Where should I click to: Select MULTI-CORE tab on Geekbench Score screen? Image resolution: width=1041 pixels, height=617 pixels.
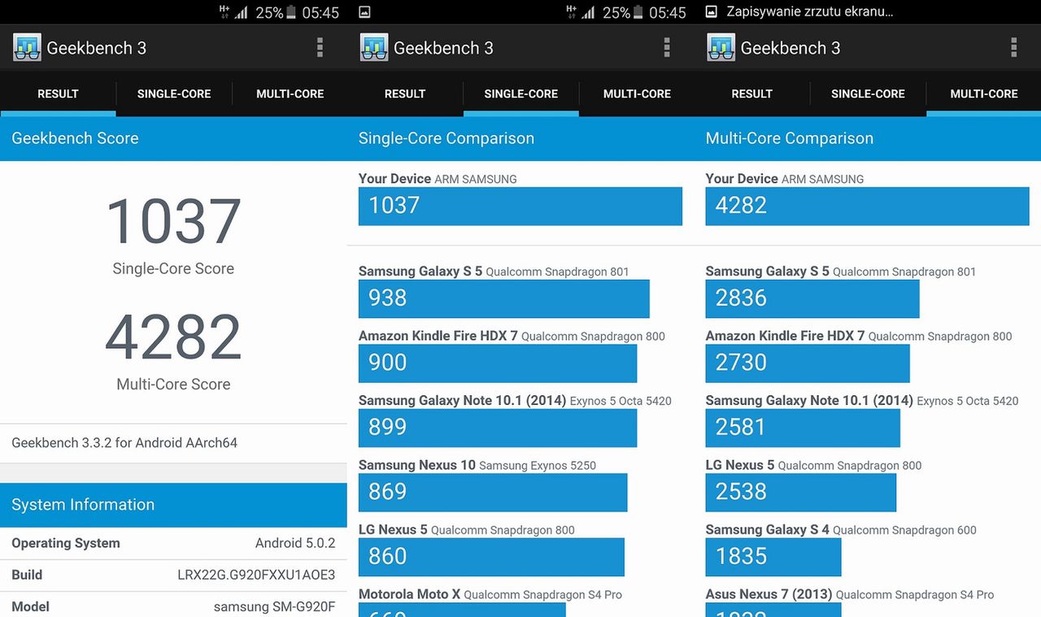[290, 93]
